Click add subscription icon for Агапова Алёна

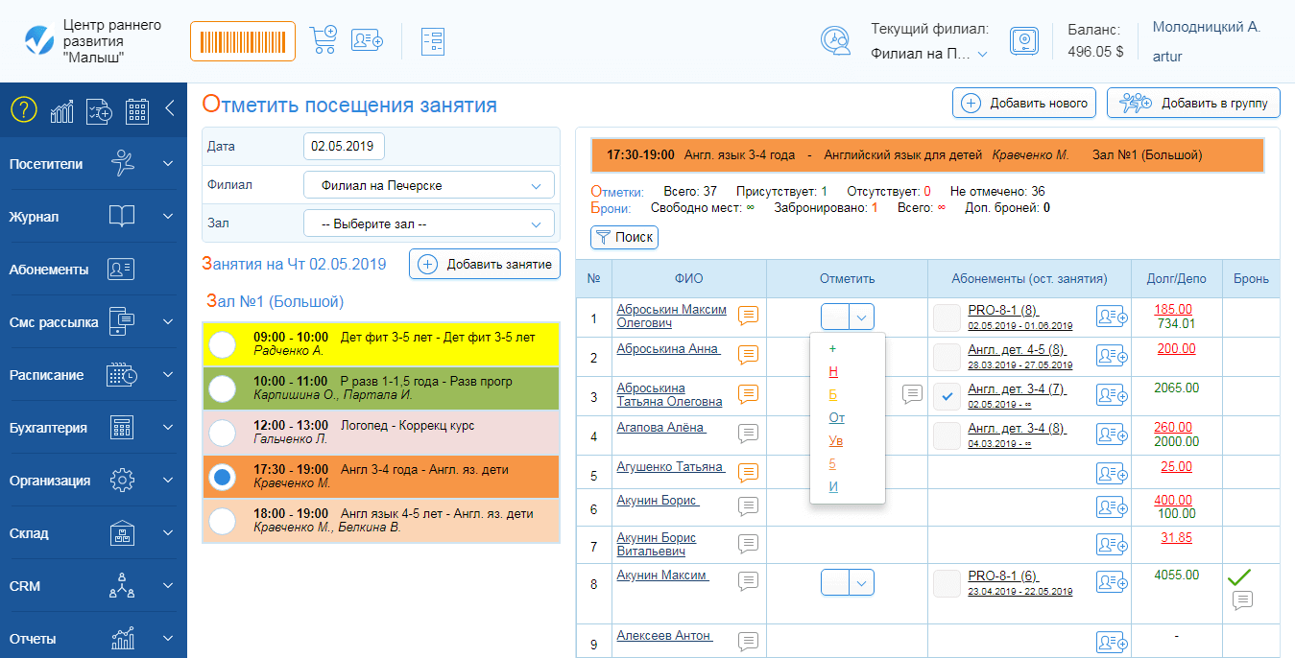[x=1112, y=435]
